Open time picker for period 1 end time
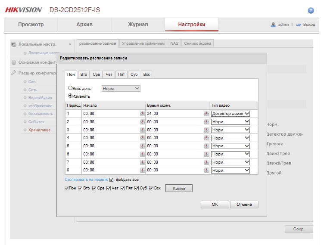The width and height of the screenshot is (327, 245). click(x=206, y=114)
